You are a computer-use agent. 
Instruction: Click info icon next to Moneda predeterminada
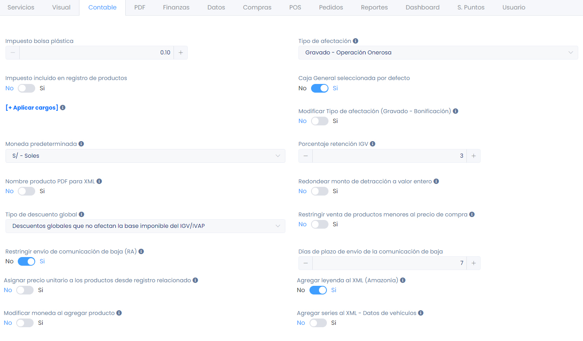coord(81,144)
